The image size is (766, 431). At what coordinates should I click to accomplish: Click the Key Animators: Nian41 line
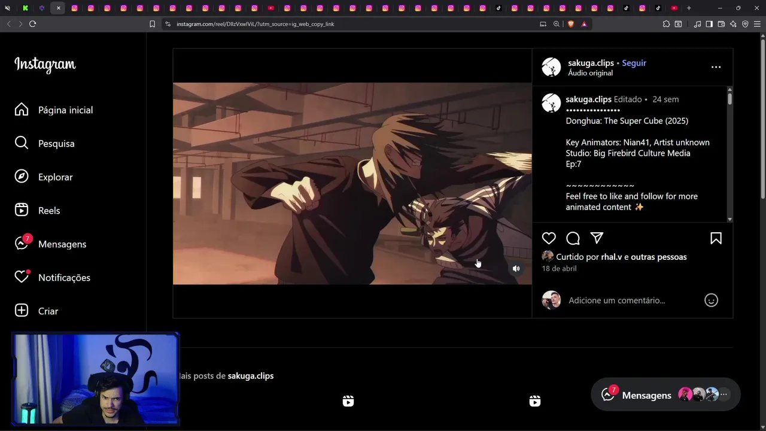point(637,142)
